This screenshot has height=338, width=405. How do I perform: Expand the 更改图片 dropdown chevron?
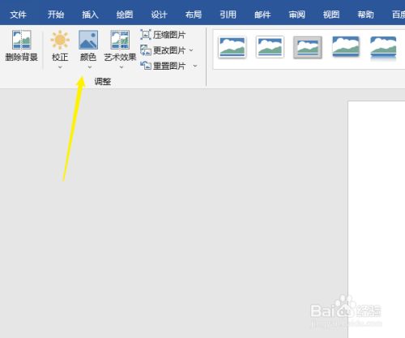point(191,50)
